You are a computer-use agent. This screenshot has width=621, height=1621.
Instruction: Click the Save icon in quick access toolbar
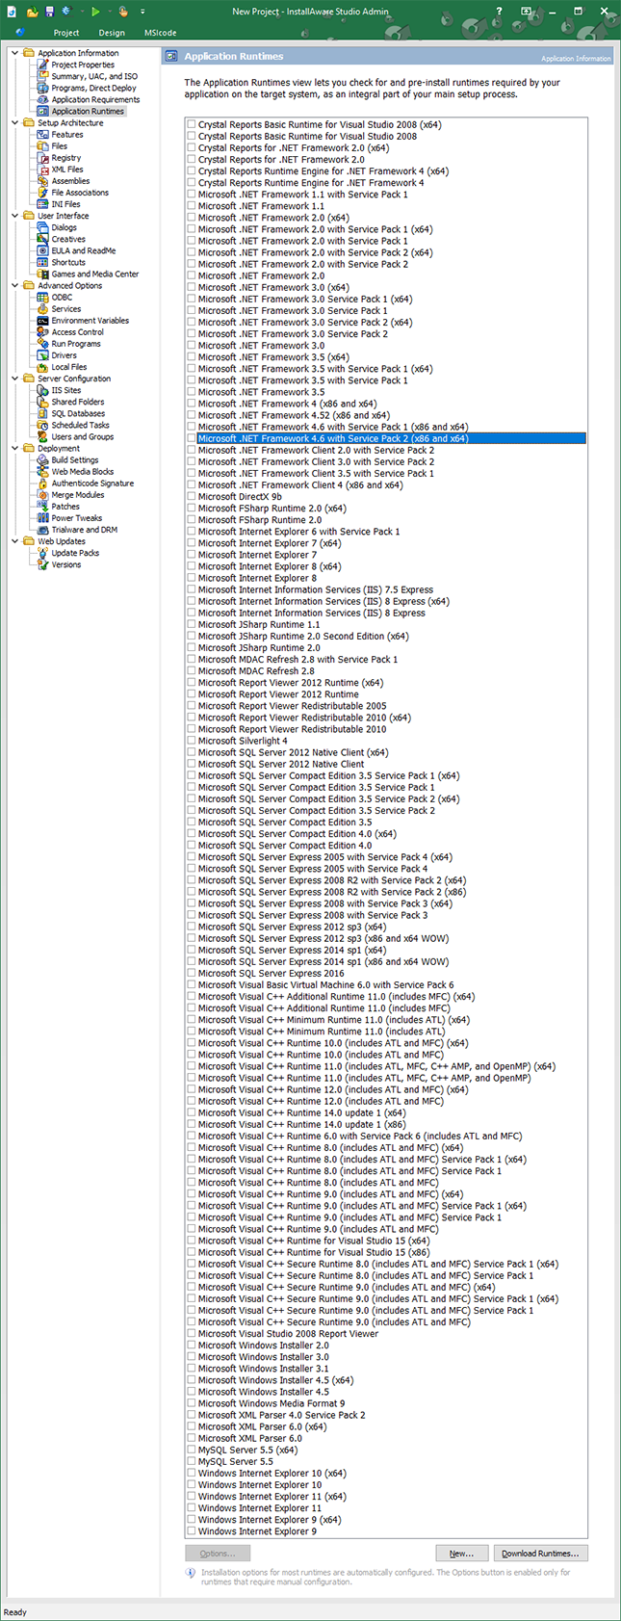tap(49, 12)
